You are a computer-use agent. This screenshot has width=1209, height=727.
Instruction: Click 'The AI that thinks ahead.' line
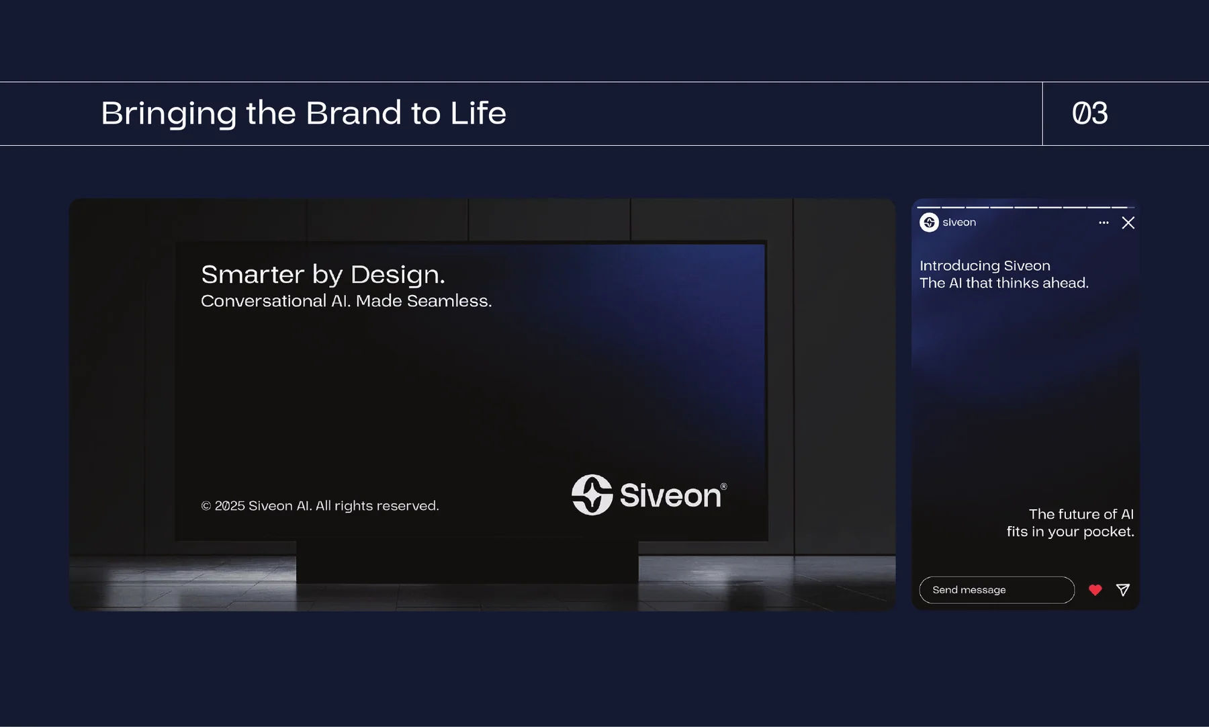coord(1004,284)
